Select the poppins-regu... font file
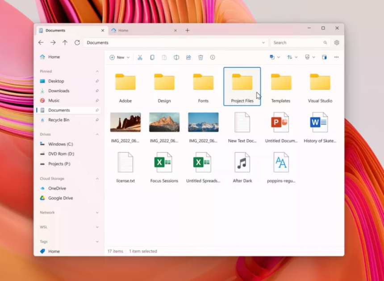This screenshot has width=384, height=281. (281, 167)
